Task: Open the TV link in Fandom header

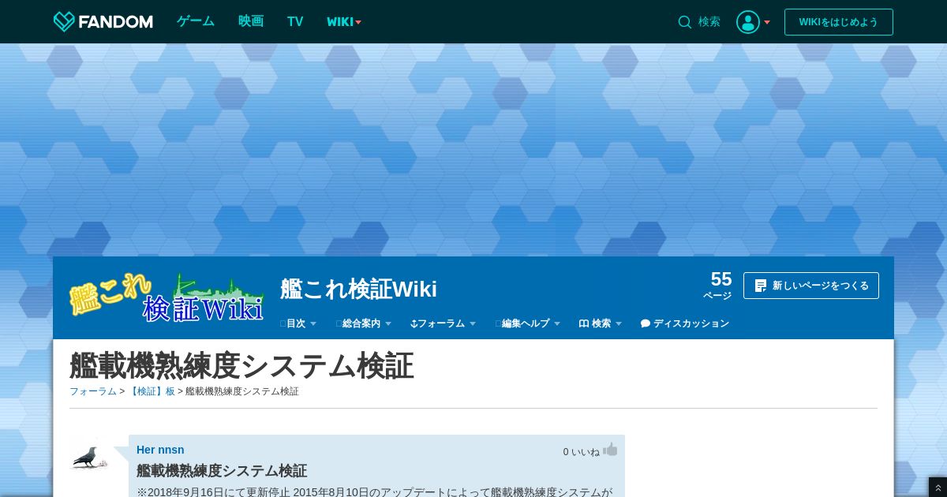Action: click(295, 21)
